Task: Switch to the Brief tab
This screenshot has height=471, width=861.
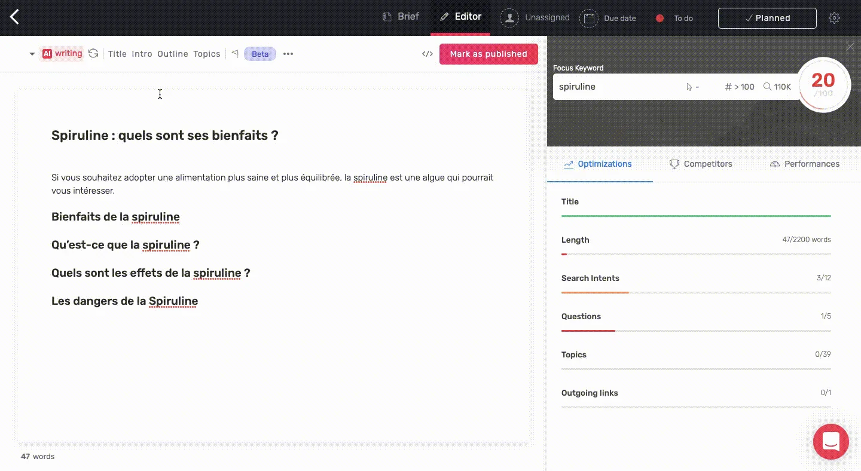Action: [x=401, y=17]
